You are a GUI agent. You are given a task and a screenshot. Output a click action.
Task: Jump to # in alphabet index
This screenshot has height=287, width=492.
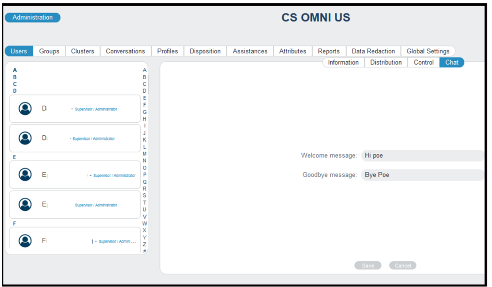click(x=144, y=251)
